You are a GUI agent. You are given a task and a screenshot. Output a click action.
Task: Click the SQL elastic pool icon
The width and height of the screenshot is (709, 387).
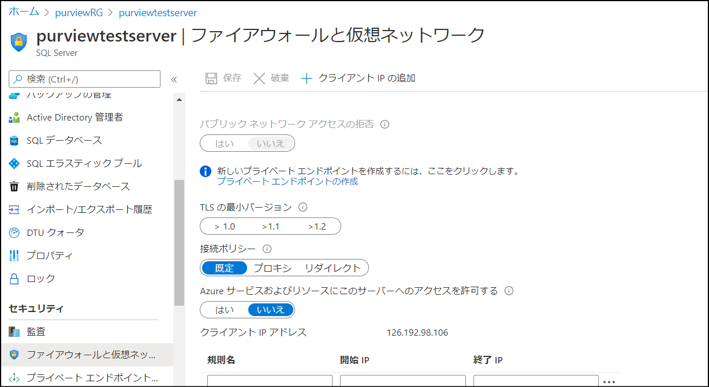tap(14, 164)
